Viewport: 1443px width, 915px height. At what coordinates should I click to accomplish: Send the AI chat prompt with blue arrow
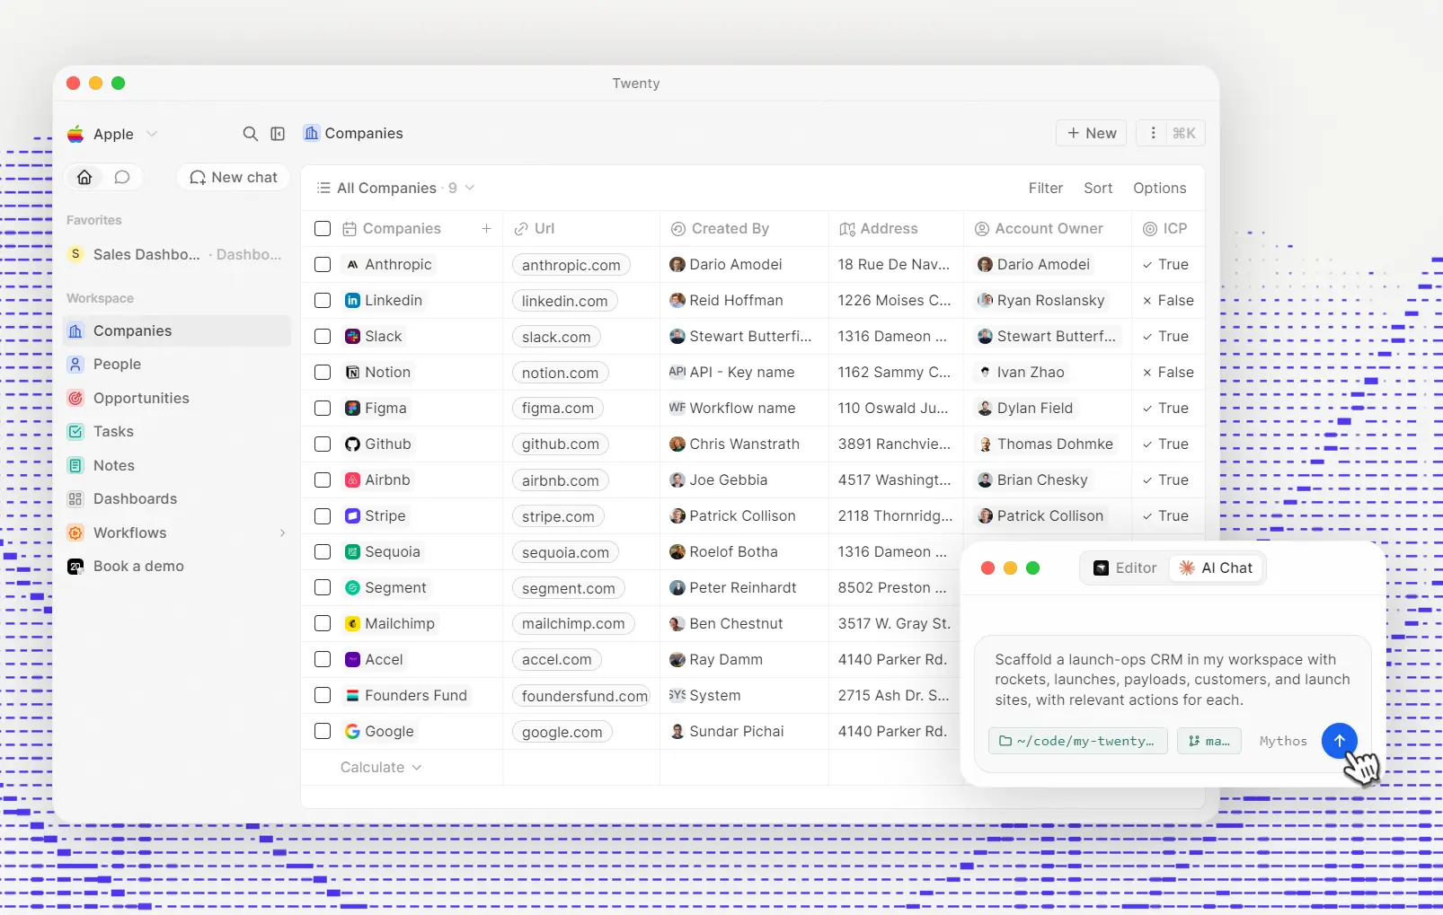point(1339,741)
